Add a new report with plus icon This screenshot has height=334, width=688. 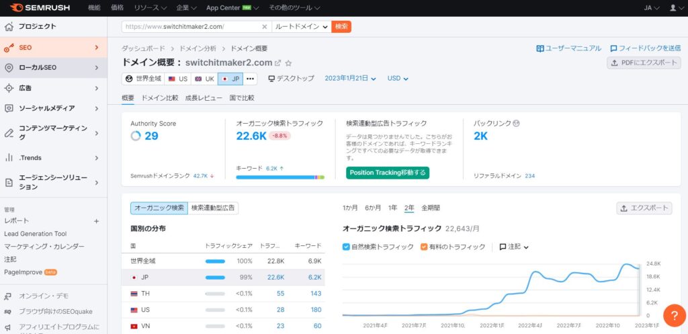pyautogui.click(x=97, y=221)
